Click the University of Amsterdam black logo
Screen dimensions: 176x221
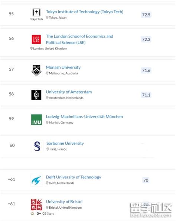(36, 95)
